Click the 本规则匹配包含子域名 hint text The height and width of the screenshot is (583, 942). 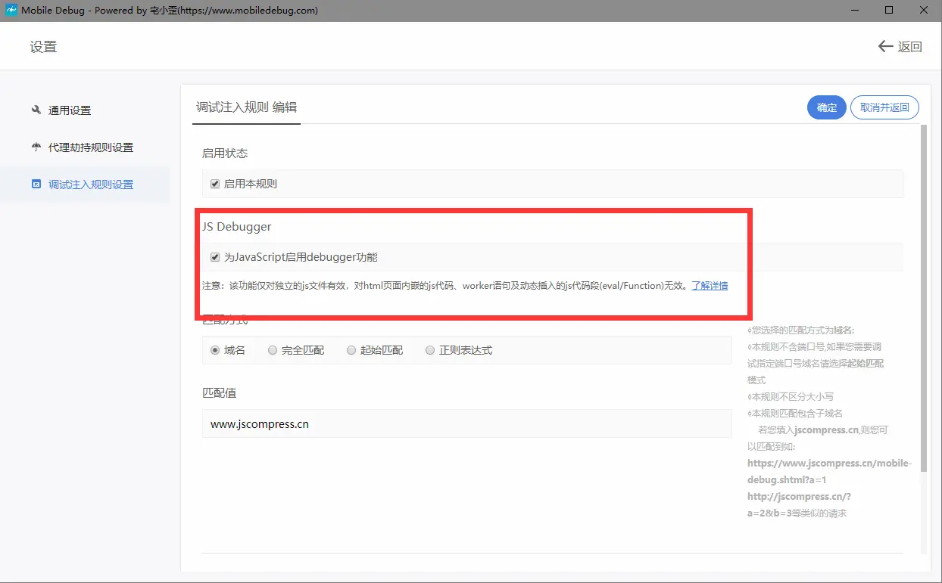(x=795, y=413)
